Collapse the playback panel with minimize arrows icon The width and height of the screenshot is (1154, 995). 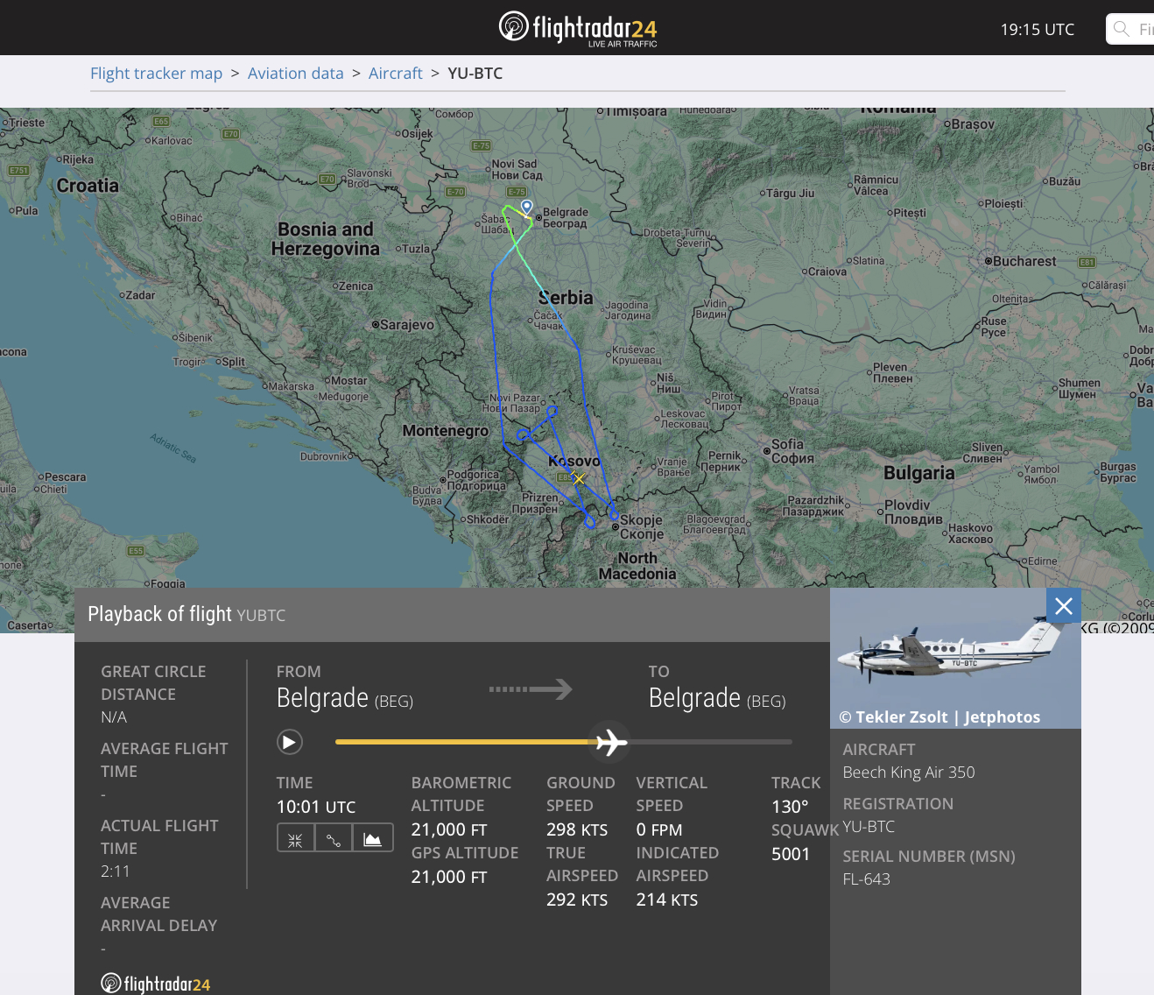tap(295, 837)
